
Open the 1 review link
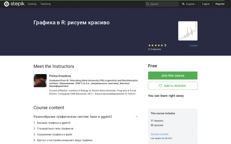coord(193,45)
